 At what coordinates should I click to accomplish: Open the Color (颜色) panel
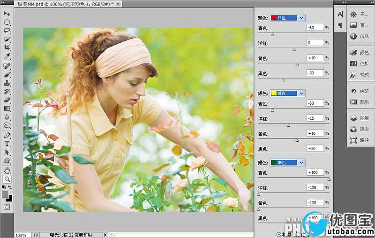[x=359, y=52]
